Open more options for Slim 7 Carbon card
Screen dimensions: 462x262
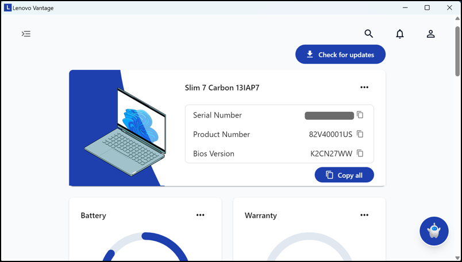tap(364, 87)
